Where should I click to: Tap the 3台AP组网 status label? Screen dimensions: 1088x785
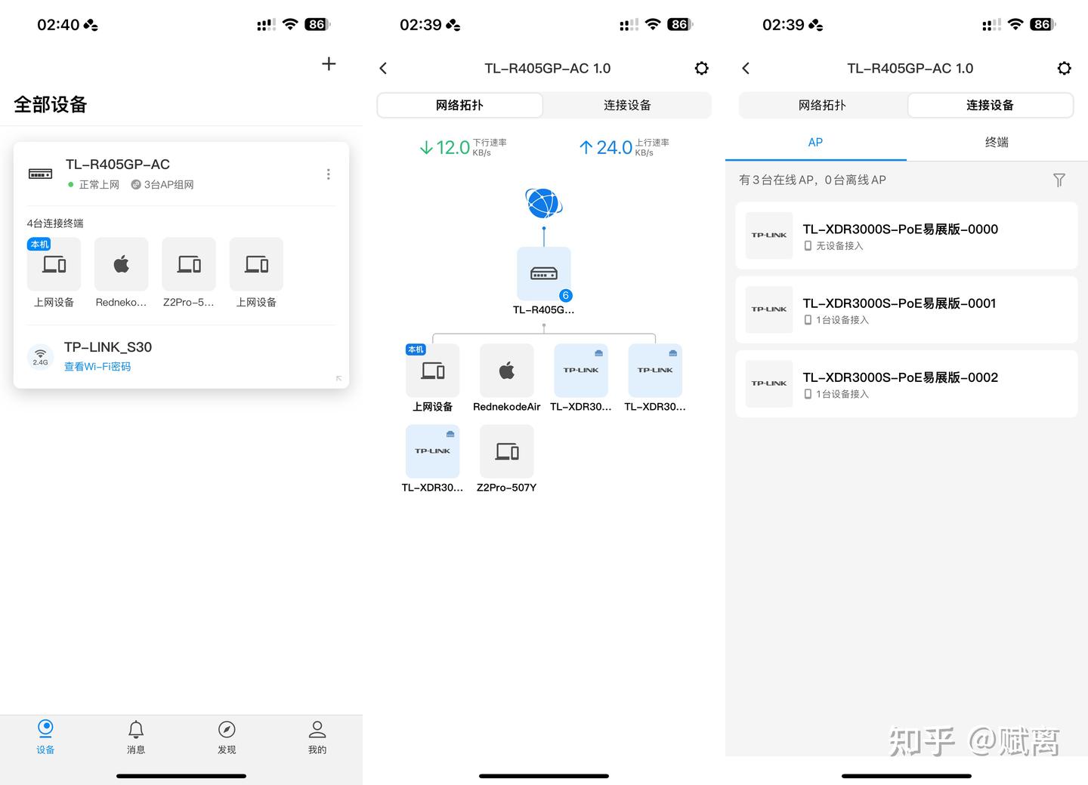pyautogui.click(x=162, y=185)
